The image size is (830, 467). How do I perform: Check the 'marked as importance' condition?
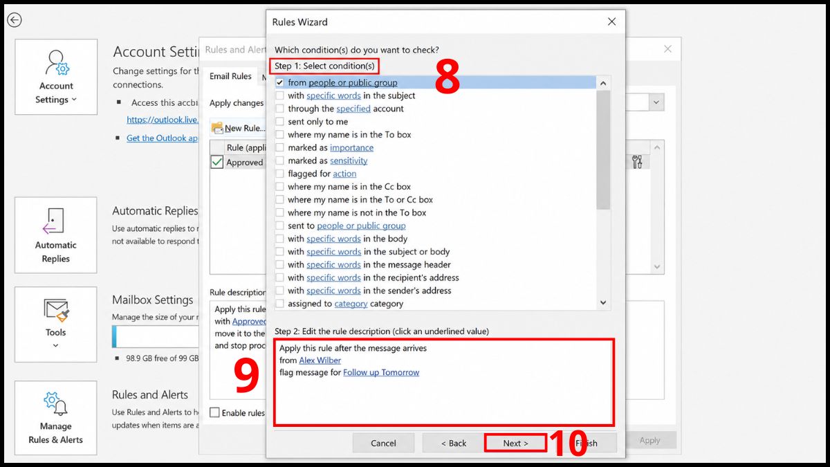click(279, 147)
